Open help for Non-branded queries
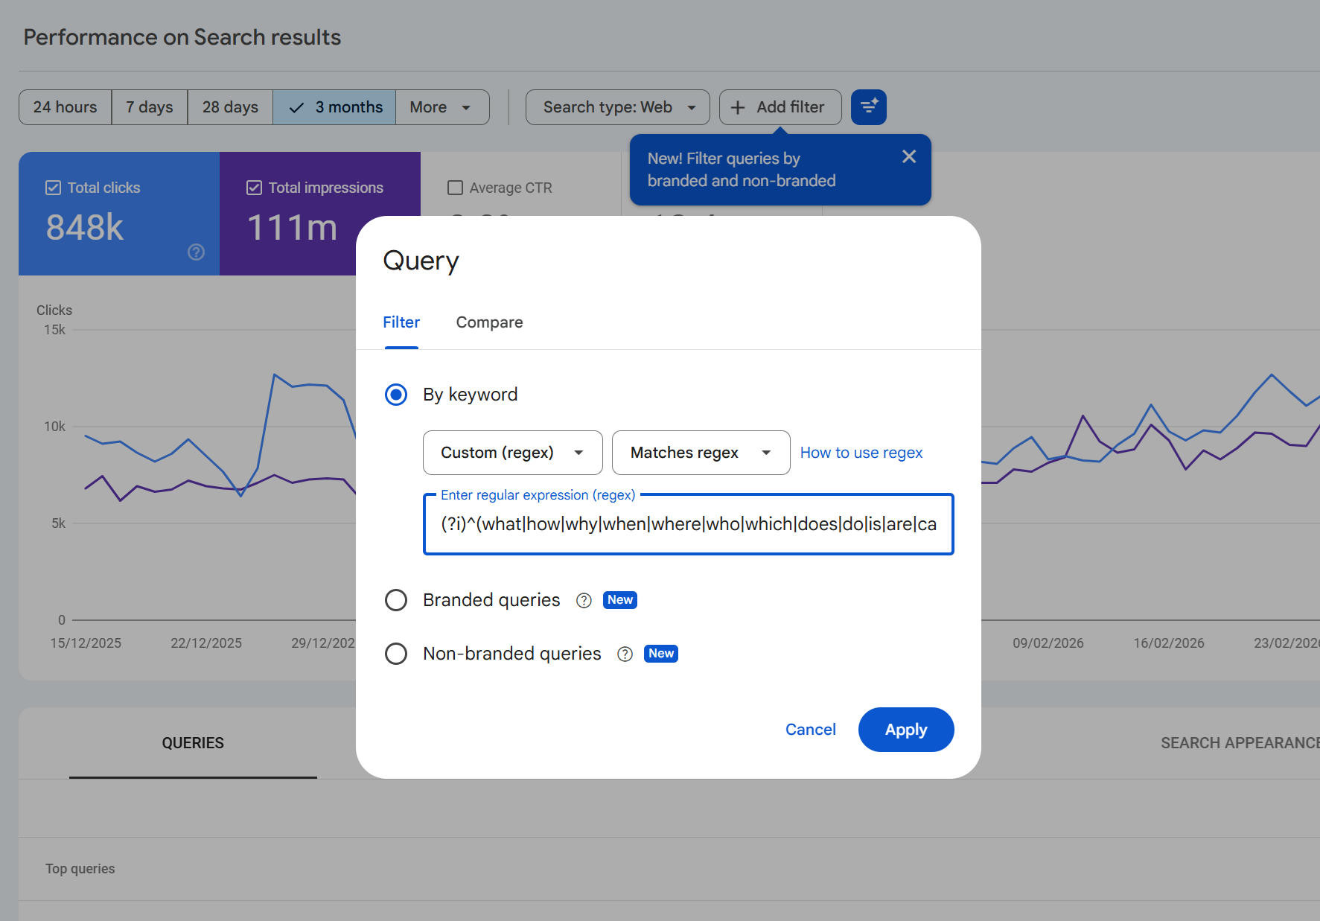The image size is (1320, 921). pyautogui.click(x=625, y=654)
